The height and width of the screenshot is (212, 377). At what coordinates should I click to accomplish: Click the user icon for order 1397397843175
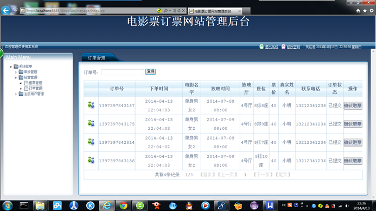click(x=91, y=123)
